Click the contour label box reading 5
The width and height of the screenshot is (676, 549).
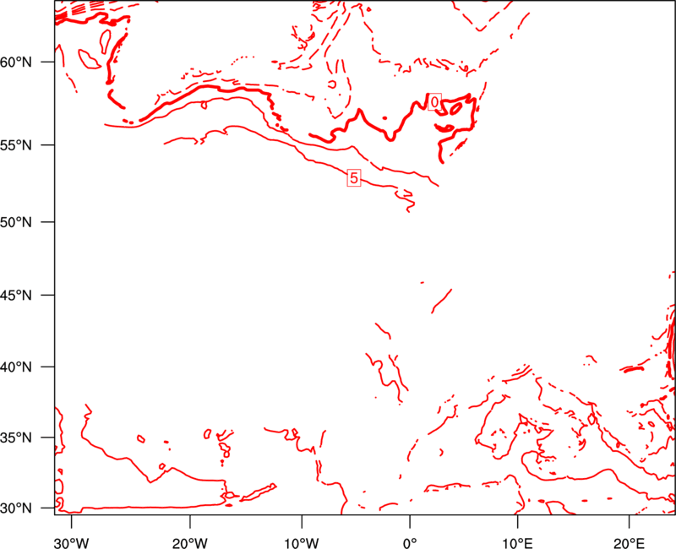click(353, 178)
